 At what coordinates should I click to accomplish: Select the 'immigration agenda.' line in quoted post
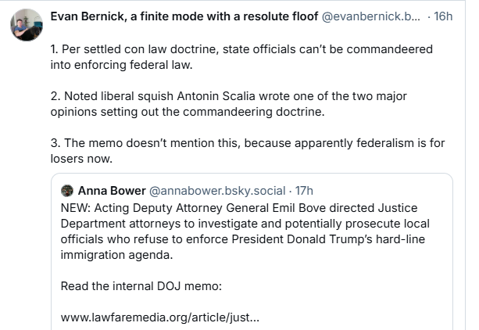[x=116, y=254]
